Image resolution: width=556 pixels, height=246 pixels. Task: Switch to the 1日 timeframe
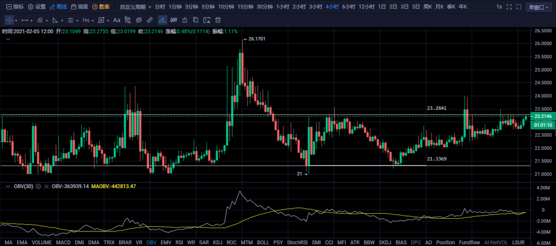[x=382, y=7]
